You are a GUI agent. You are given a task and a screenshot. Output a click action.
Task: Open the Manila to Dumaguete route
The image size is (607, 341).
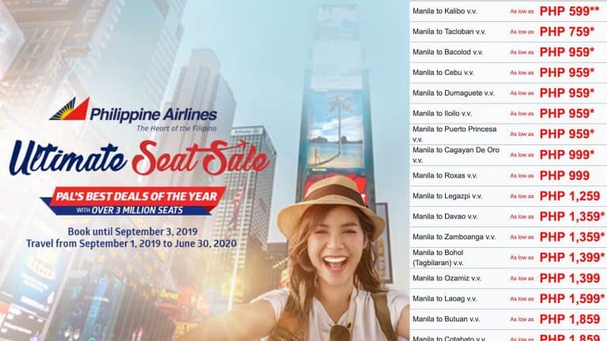(x=454, y=93)
